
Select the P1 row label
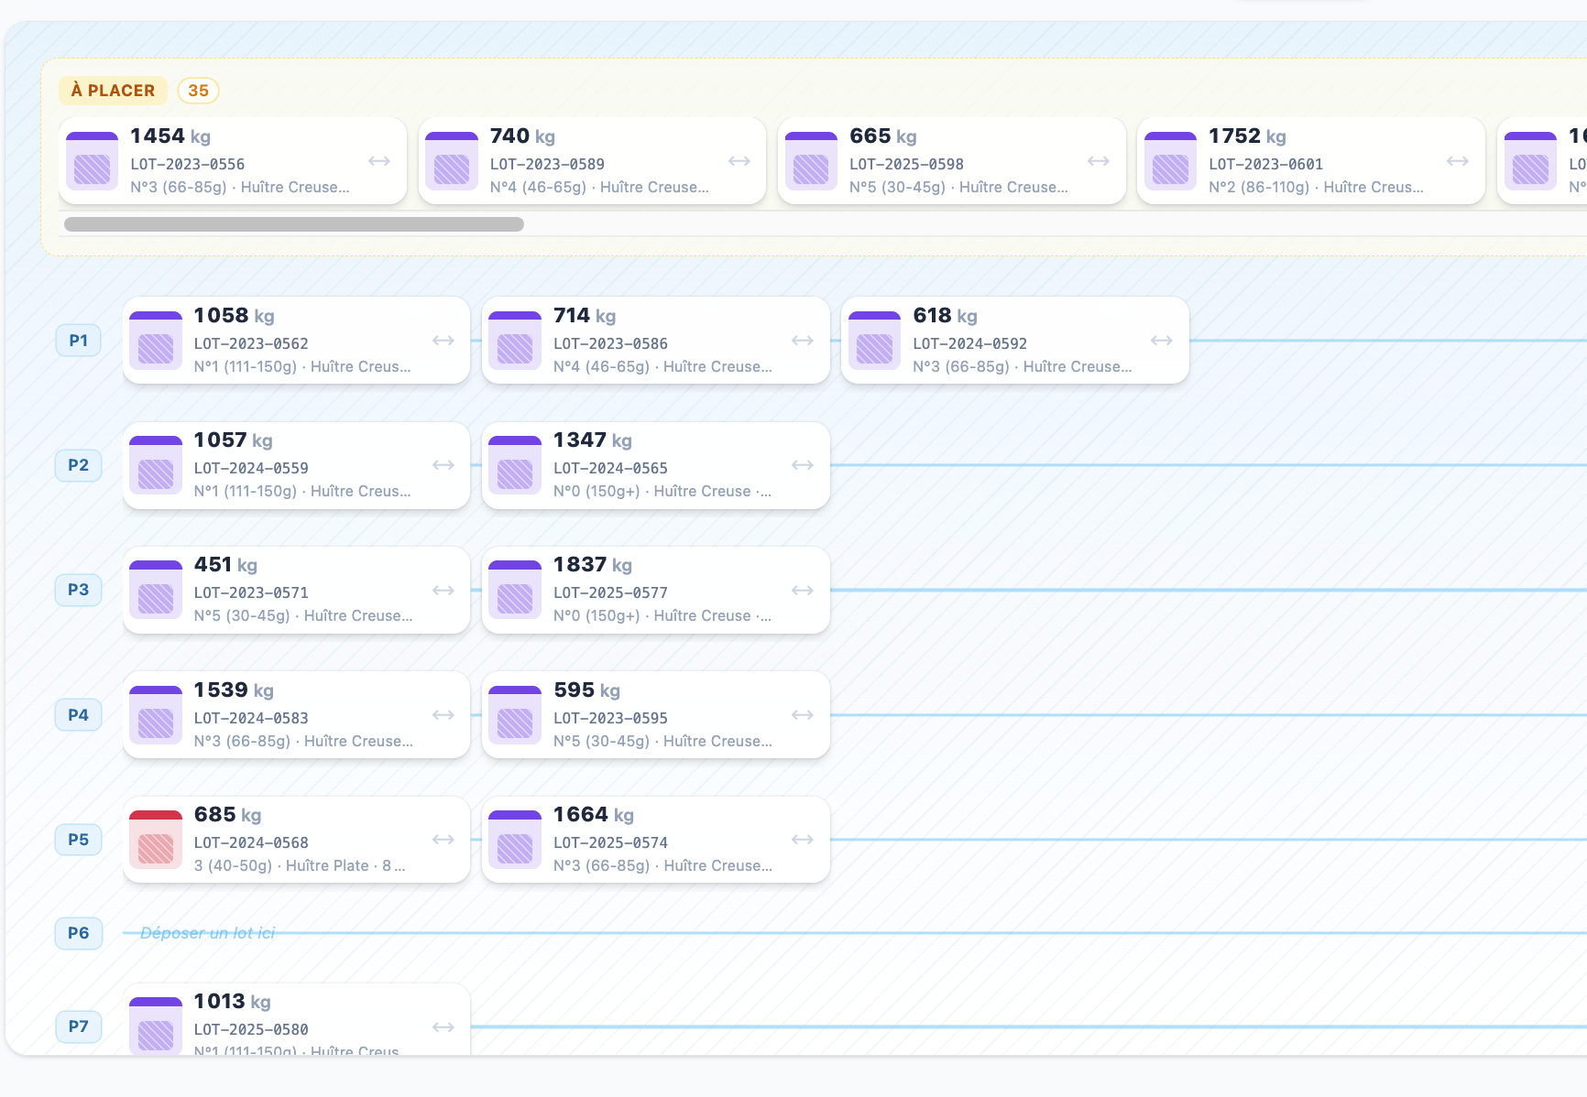79,341
